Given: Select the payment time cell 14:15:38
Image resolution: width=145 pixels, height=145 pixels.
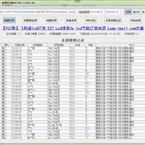Looking at the screenshot, I should pos(19,67).
